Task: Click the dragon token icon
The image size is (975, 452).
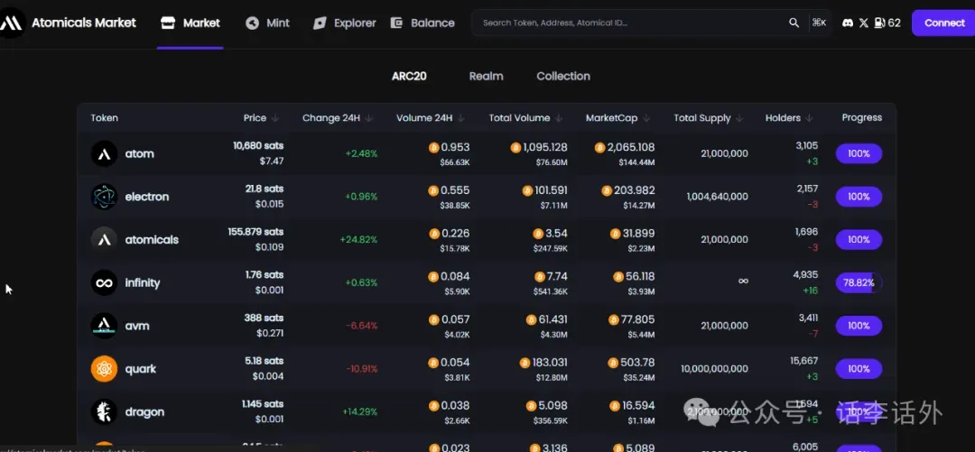Action: coord(104,411)
